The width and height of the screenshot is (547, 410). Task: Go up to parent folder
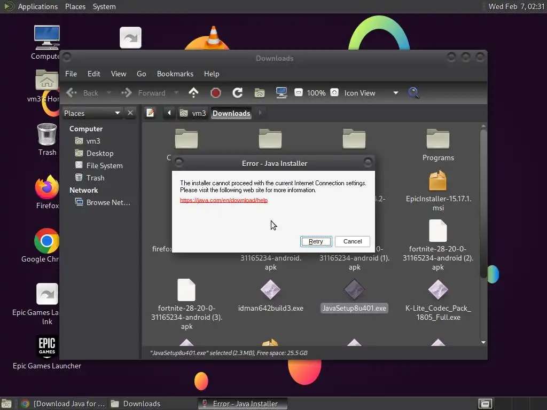point(193,93)
